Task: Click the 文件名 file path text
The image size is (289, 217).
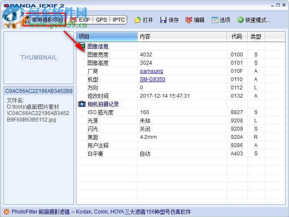Action: coord(38,110)
